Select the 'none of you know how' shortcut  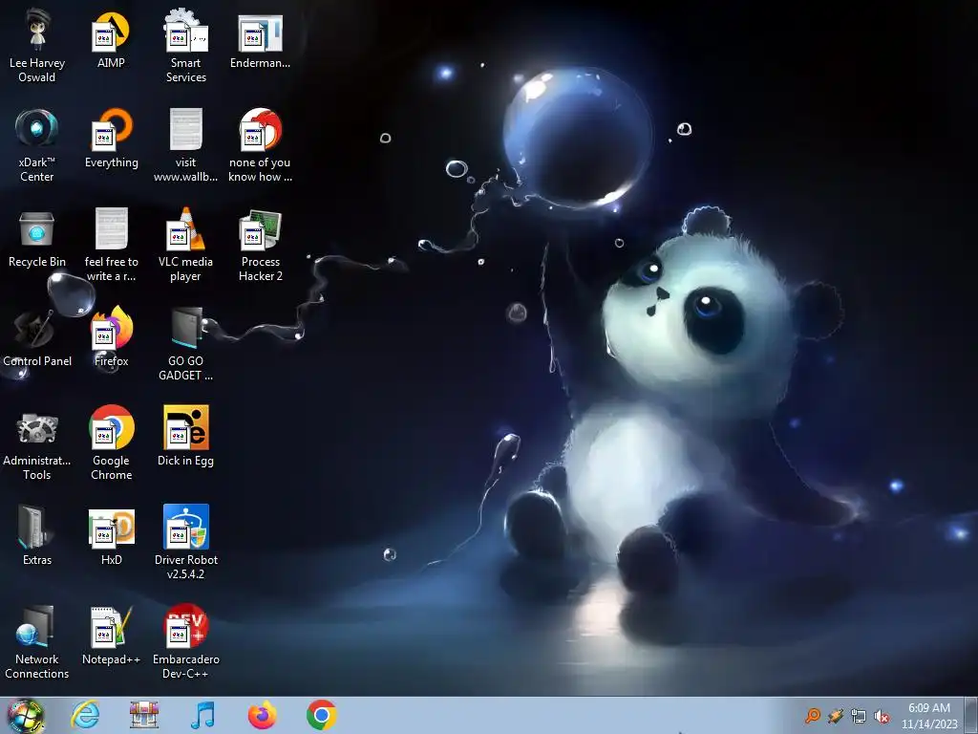click(x=260, y=145)
